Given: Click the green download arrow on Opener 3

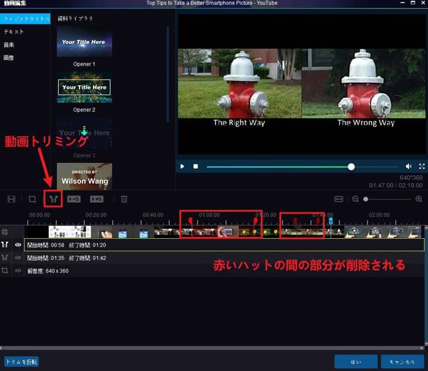Looking at the screenshot, I should tap(84, 131).
